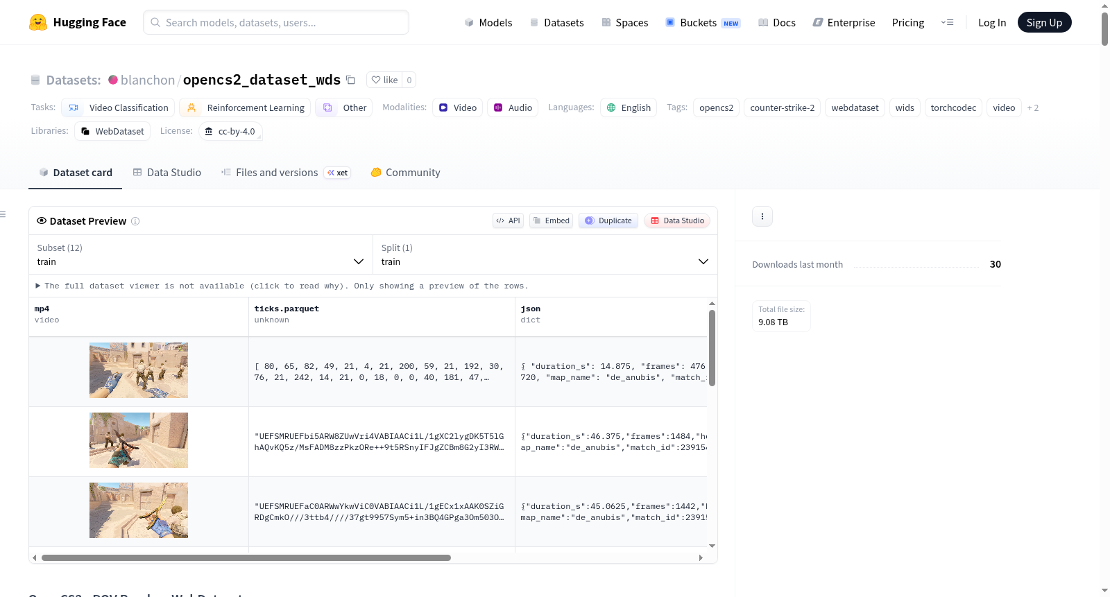
Task: Open Datasets in the top navigation
Action: click(556, 22)
